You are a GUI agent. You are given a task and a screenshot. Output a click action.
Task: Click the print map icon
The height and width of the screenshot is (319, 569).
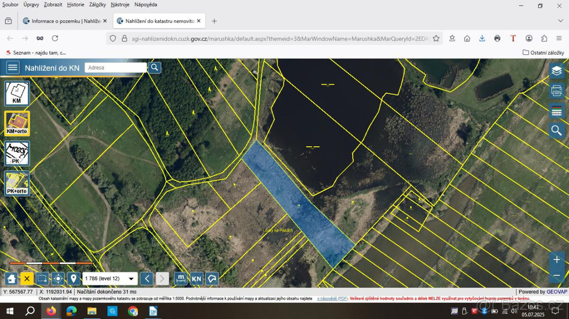[x=557, y=90]
